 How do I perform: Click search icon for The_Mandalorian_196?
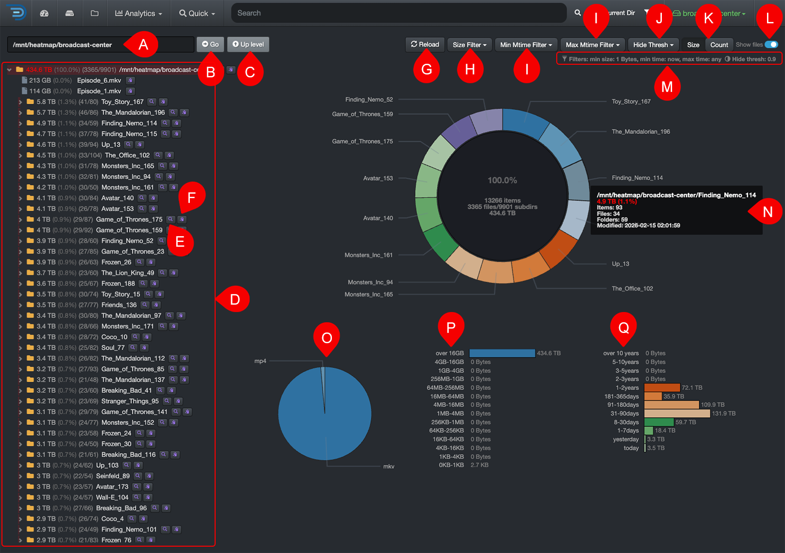coord(173,112)
